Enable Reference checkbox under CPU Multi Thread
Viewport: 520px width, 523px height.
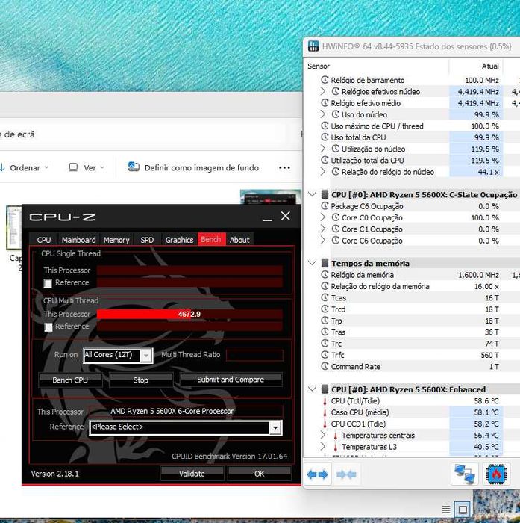pos(48,327)
